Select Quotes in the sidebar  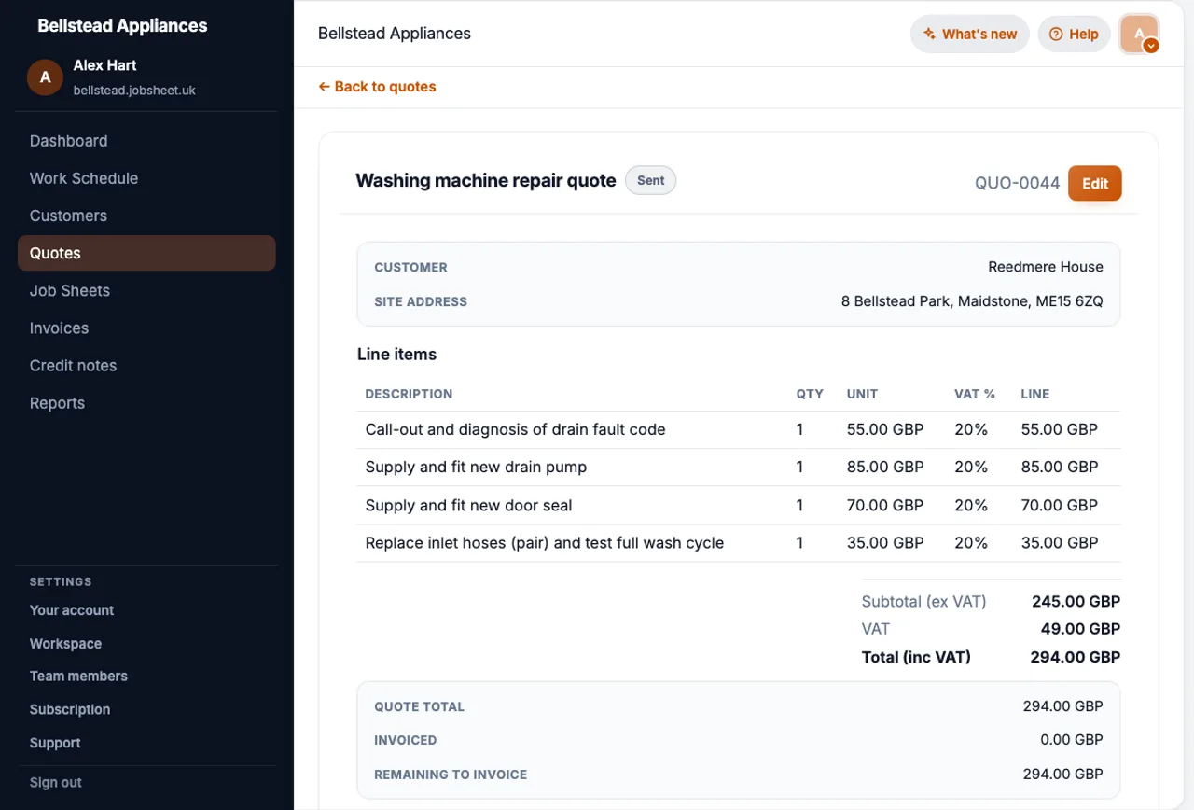(x=146, y=253)
